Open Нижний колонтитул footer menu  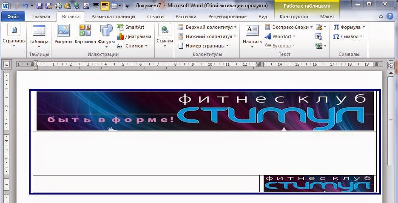208,36
